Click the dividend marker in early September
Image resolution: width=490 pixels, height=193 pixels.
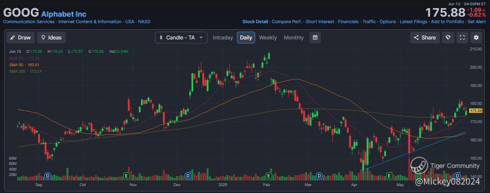pos(47,176)
